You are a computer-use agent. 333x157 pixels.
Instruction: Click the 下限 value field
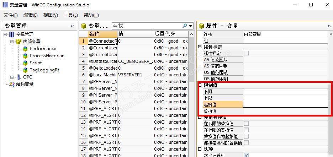click(x=285, y=92)
